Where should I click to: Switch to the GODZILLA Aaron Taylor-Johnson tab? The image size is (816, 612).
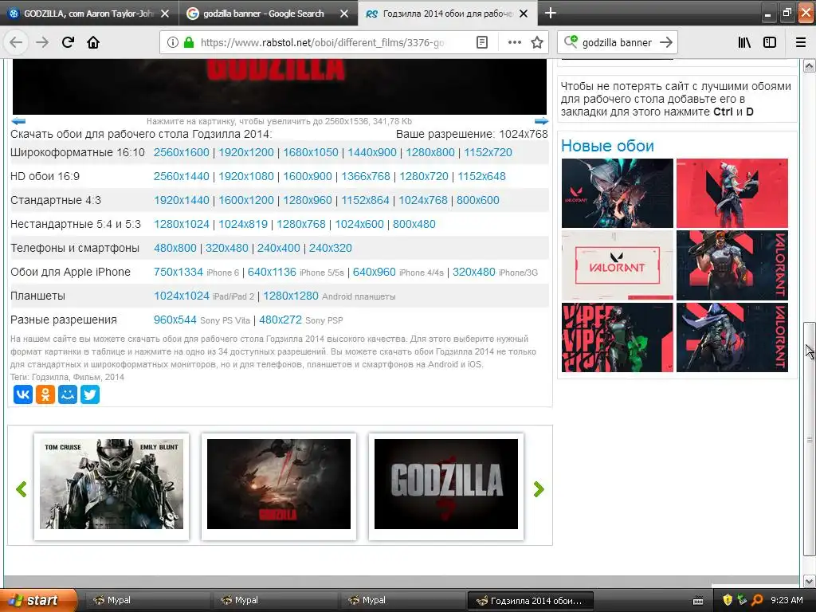[89, 14]
